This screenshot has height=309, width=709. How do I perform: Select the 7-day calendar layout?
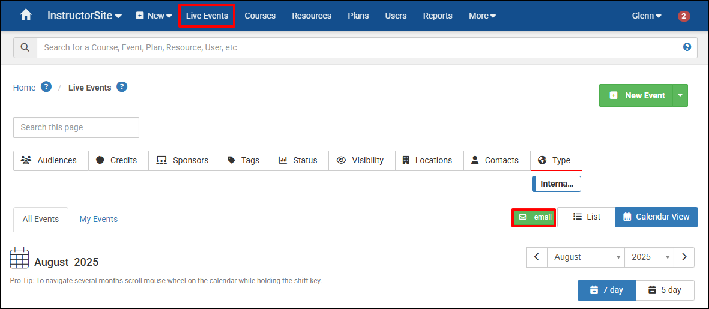click(x=607, y=290)
